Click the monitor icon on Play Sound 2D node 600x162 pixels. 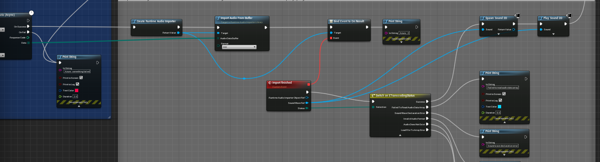pos(569,15)
